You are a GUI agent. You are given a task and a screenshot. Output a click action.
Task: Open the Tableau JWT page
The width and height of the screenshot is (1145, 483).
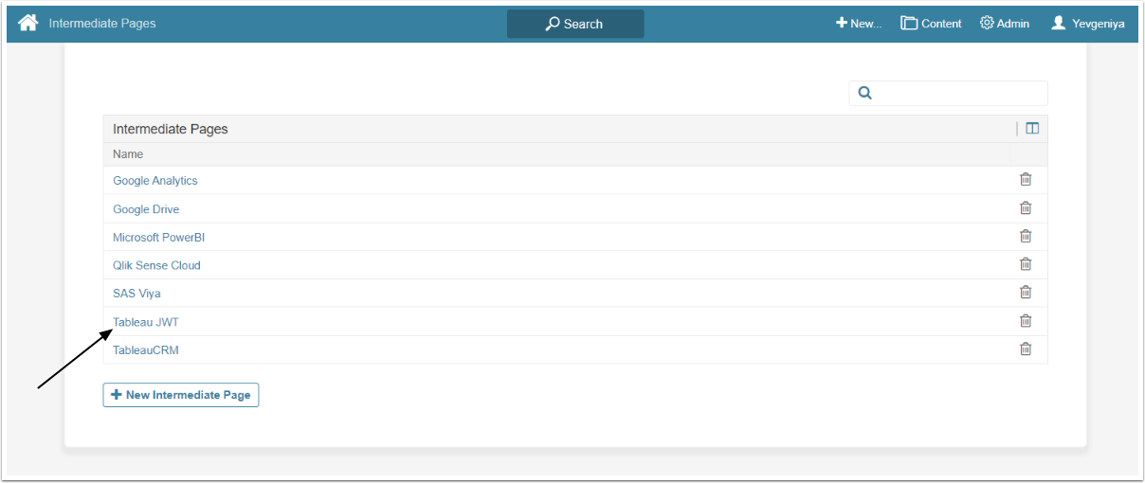146,322
